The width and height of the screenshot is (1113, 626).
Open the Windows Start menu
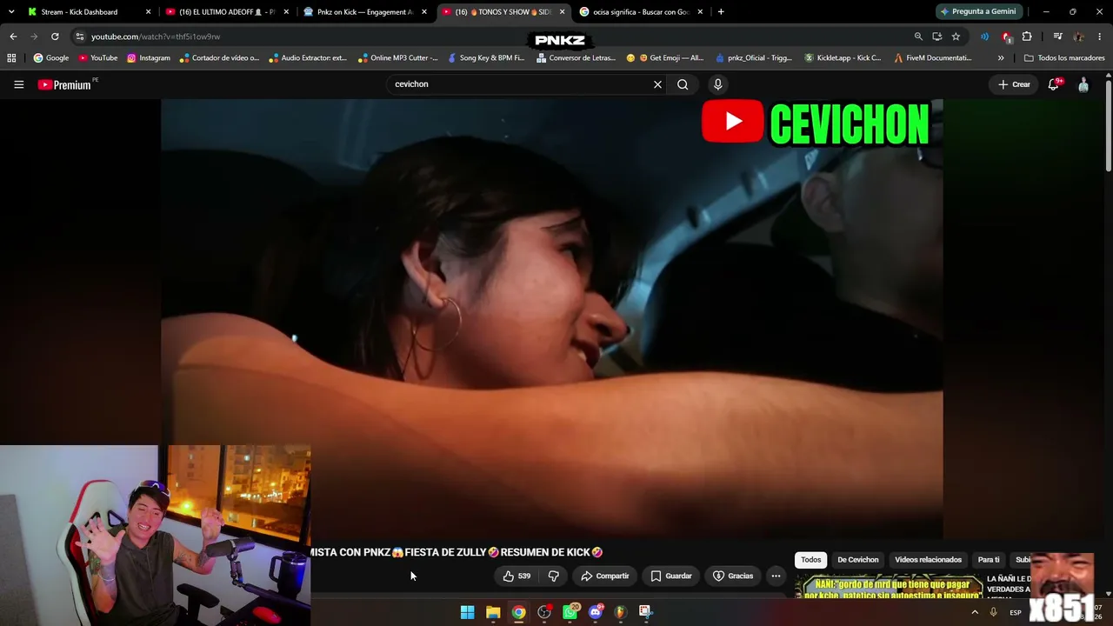click(x=467, y=612)
